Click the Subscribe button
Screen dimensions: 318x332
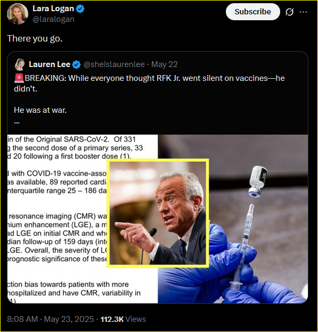pos(252,12)
